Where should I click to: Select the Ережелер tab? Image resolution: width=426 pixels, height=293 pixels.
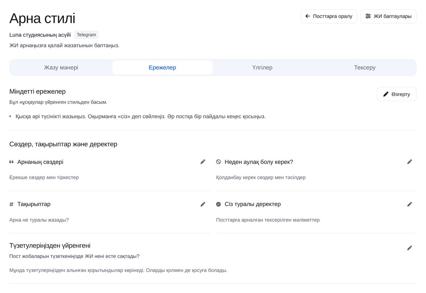[162, 67]
